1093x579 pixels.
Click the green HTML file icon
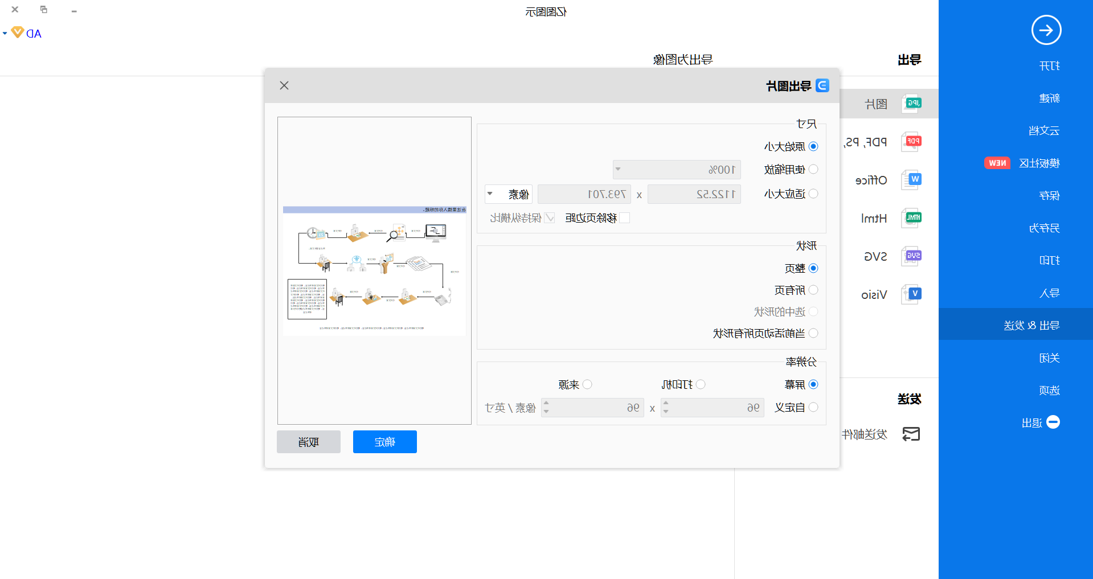tap(911, 218)
